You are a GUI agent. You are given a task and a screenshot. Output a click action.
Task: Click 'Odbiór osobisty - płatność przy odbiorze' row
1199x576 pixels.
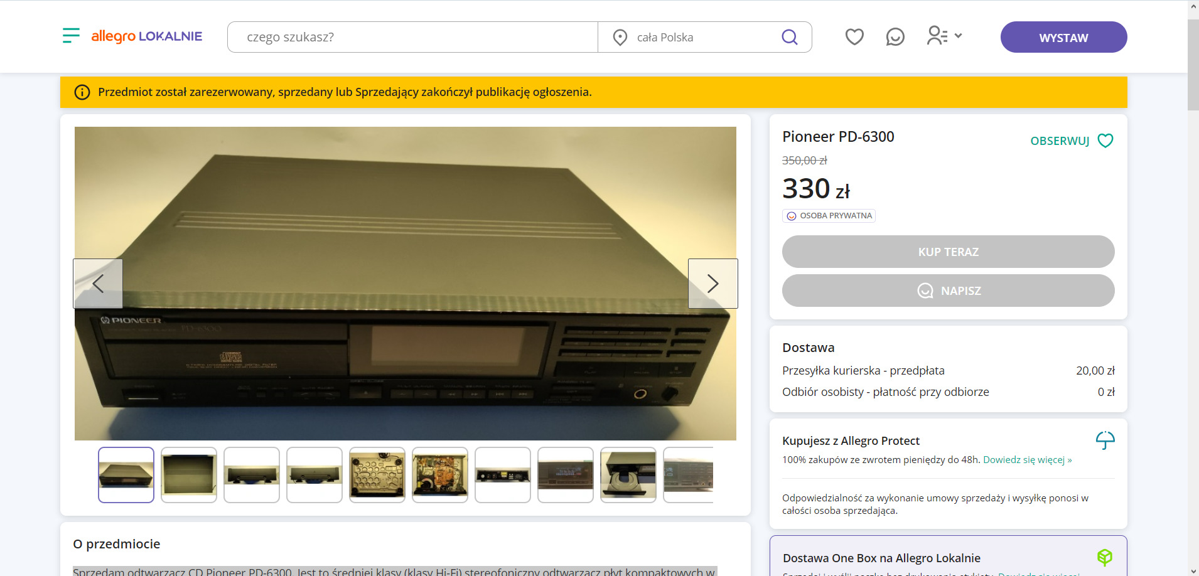tap(948, 392)
